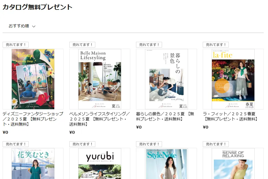
Task: Open the StyleNote catalog cover
Action: tap(166, 163)
